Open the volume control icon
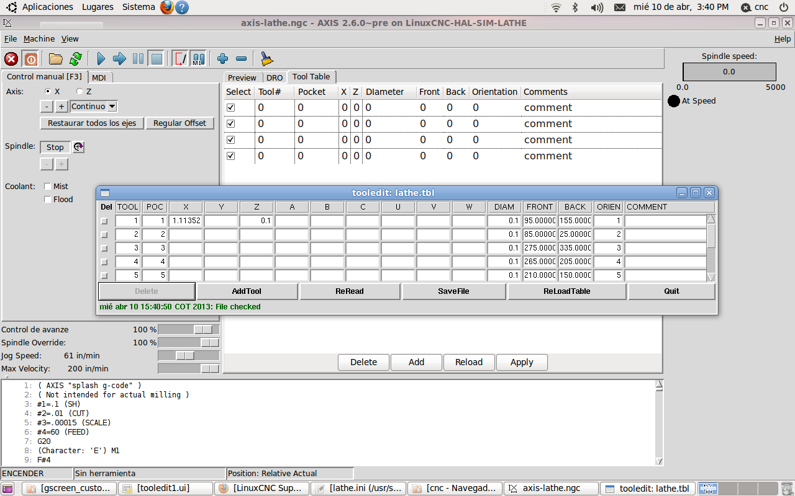795x496 pixels. 597,7
